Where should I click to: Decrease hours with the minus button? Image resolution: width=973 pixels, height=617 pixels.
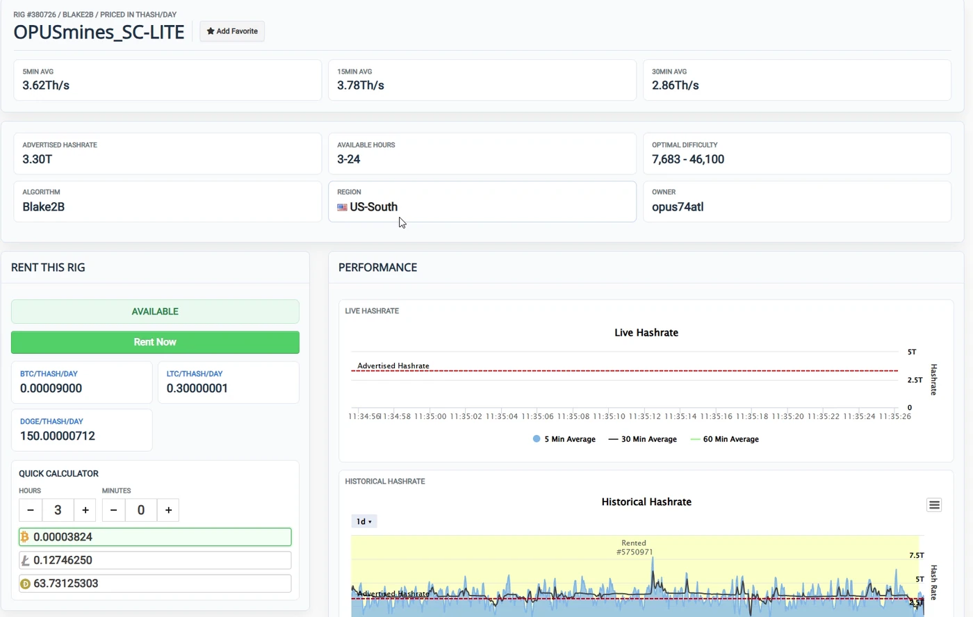click(x=31, y=510)
